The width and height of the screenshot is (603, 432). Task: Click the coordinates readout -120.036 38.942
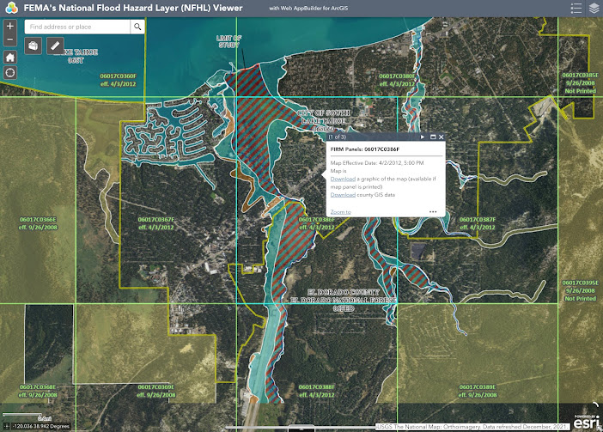pos(40,426)
